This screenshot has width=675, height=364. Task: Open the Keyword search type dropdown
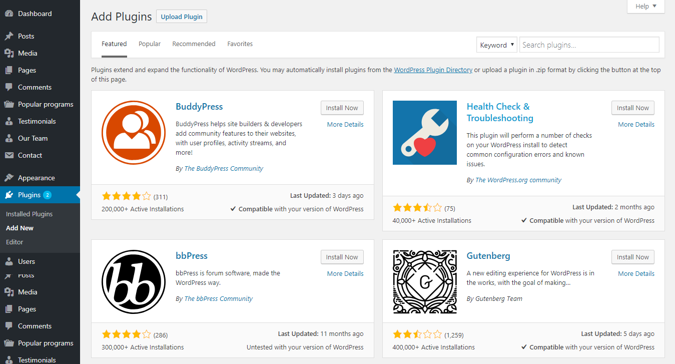496,45
